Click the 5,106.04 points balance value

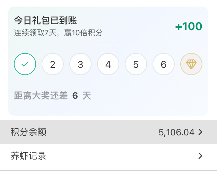tap(176, 132)
